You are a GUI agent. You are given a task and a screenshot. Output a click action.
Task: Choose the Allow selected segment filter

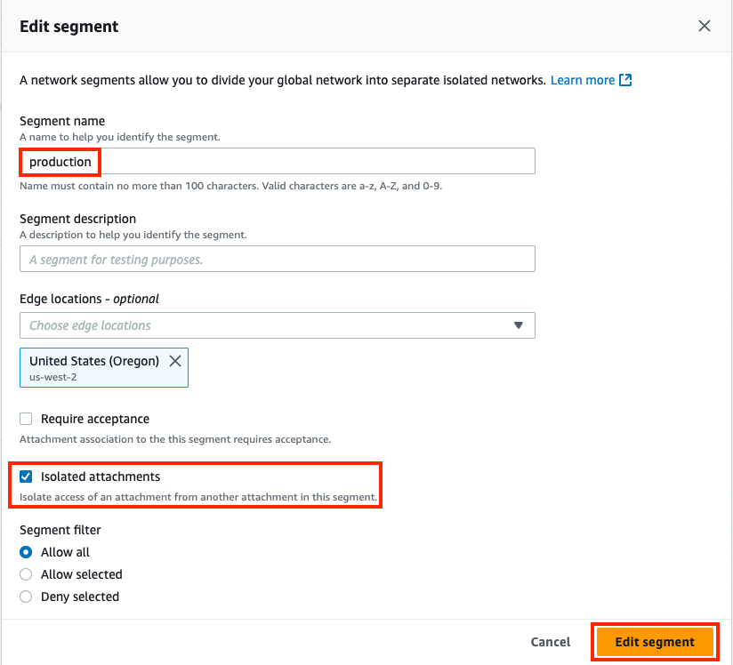pos(26,574)
